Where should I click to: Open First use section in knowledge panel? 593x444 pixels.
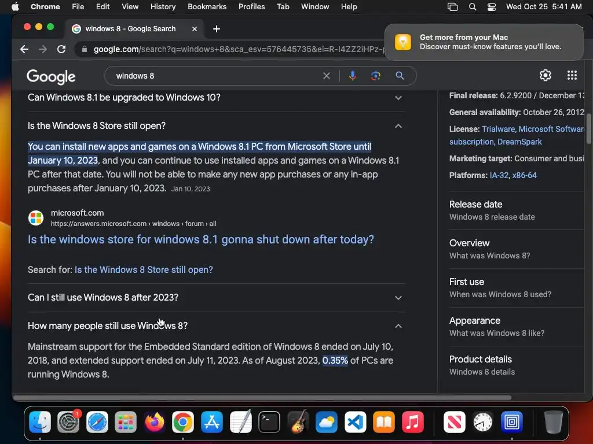click(517, 288)
